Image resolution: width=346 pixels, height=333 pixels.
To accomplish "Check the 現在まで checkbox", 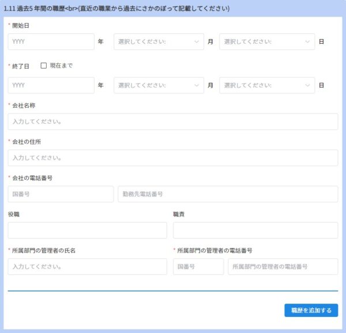I will tap(44, 66).
